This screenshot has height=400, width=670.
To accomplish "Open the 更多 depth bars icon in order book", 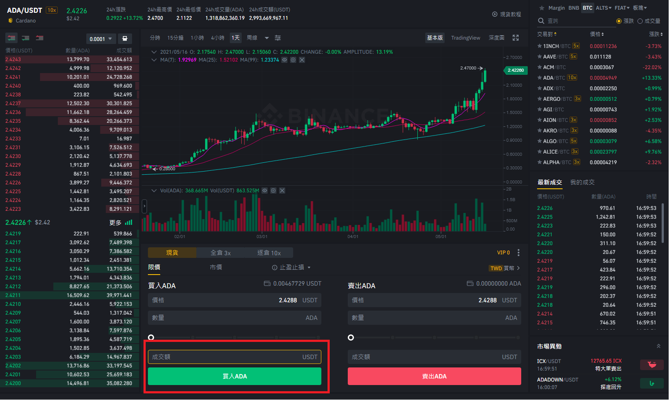I will coord(129,222).
